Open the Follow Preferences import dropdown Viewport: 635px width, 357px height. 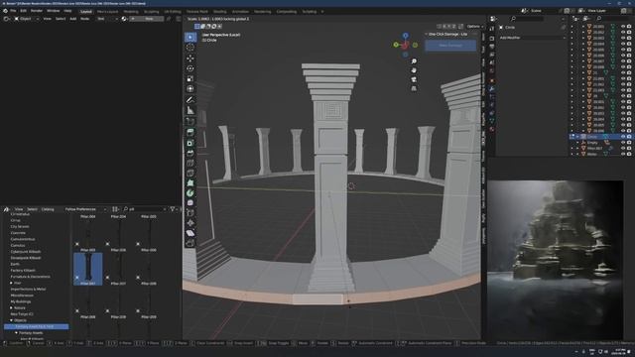tap(85, 209)
